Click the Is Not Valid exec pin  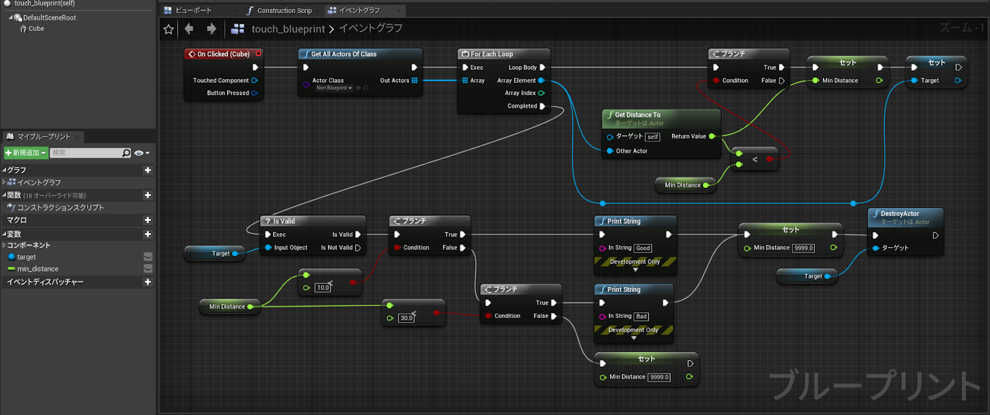click(358, 248)
